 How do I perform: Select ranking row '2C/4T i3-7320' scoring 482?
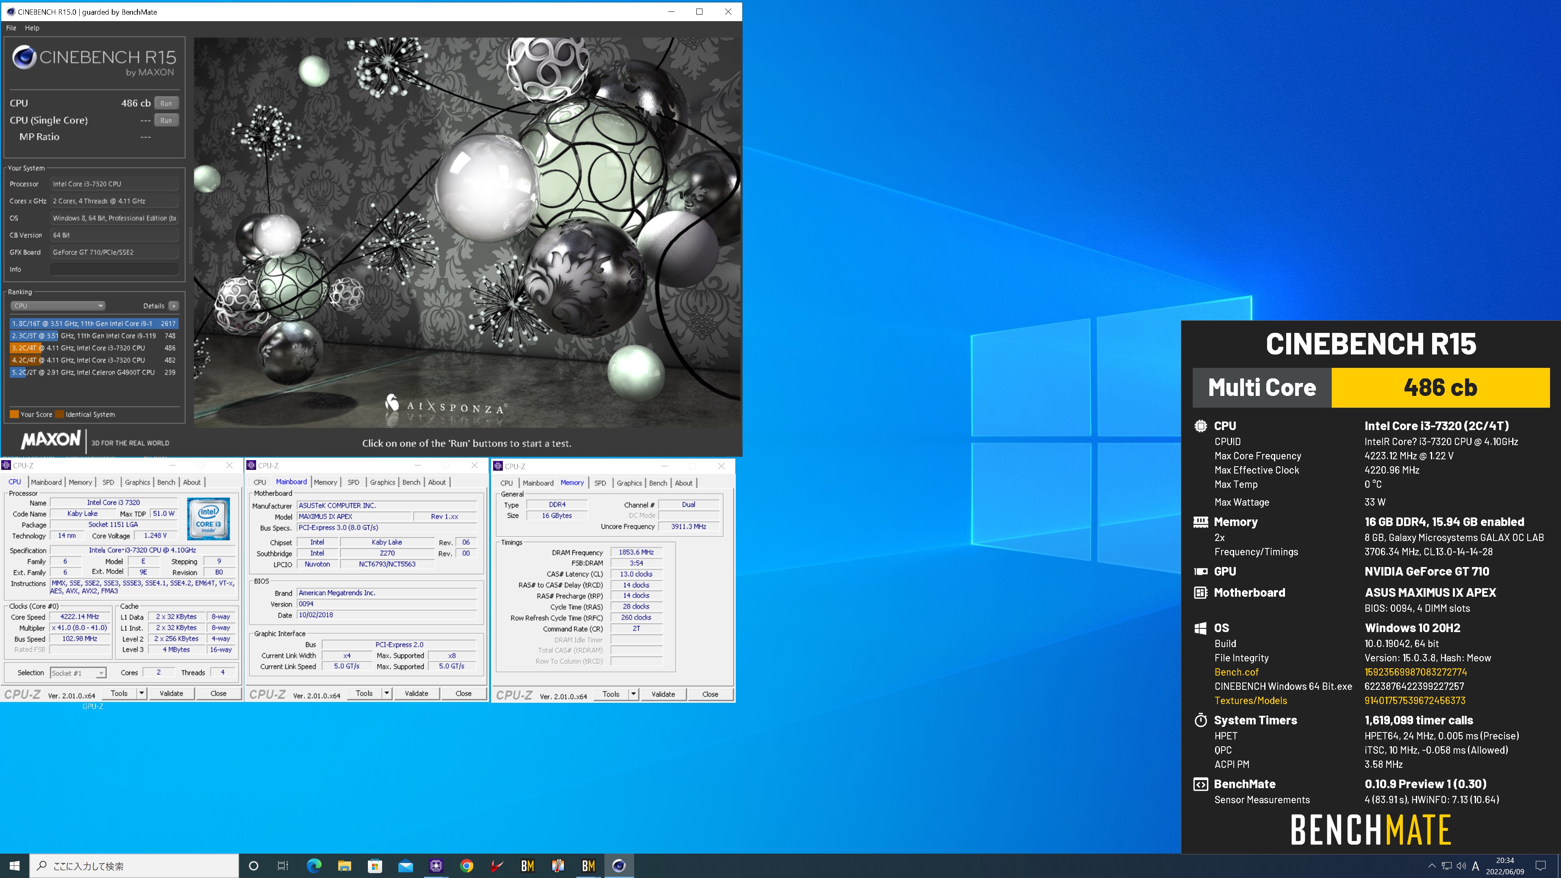coord(94,360)
